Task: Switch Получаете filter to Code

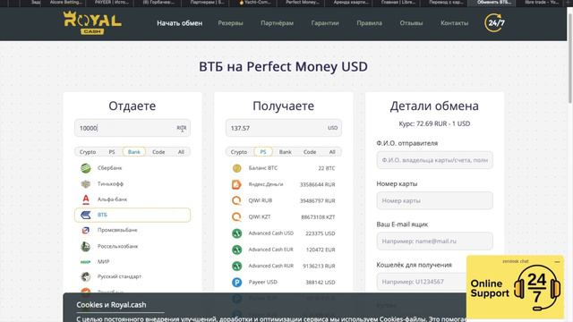Action: 310,152
